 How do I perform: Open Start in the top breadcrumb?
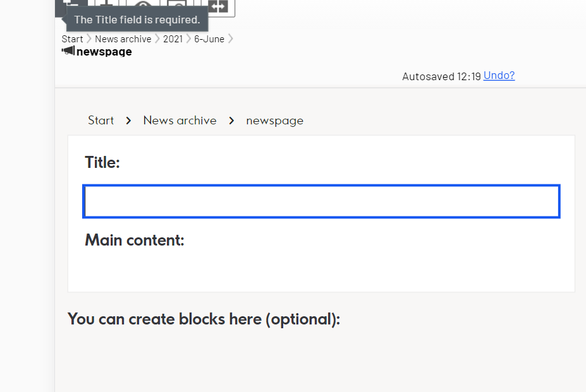point(72,39)
